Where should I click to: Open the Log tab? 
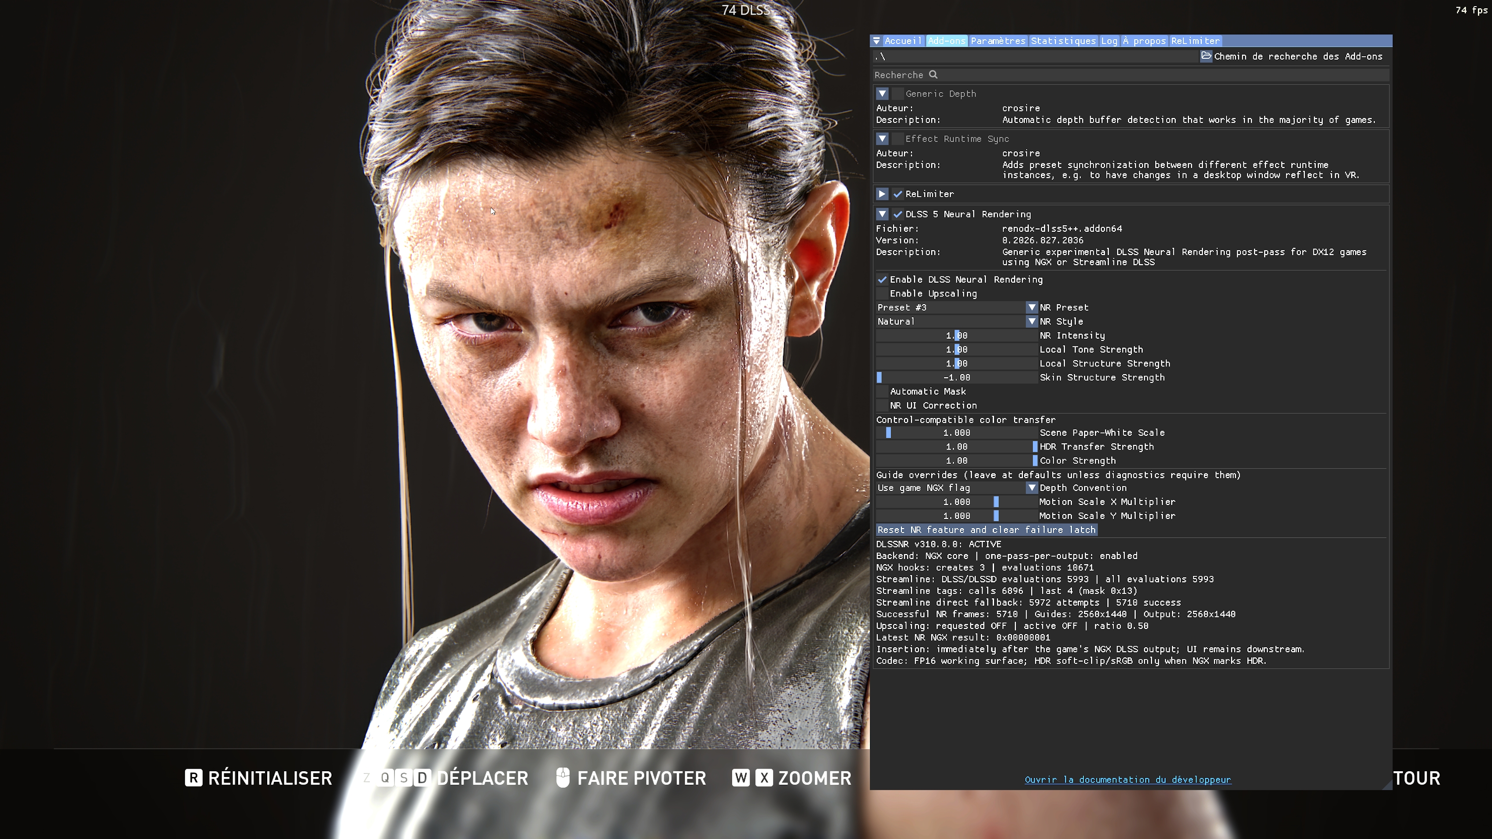click(1109, 41)
